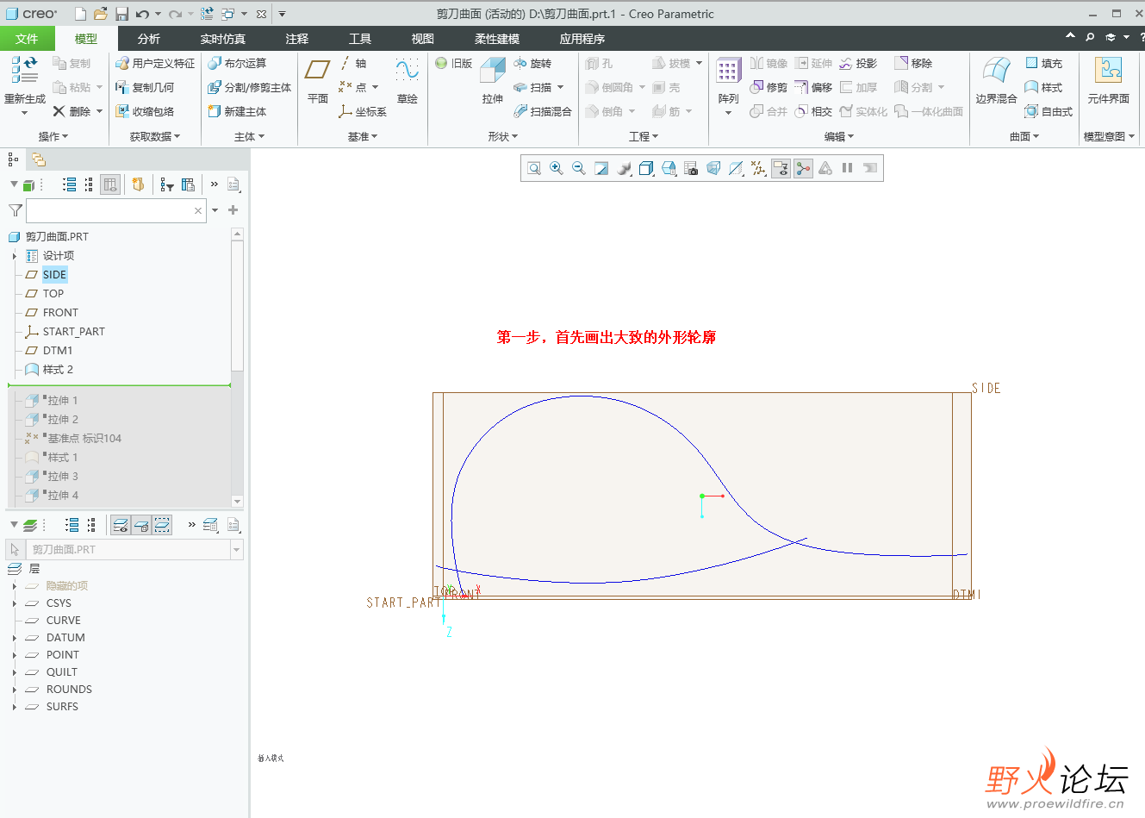
Task: Select the 旋转 (Revolve) tool
Action: [x=532, y=64]
